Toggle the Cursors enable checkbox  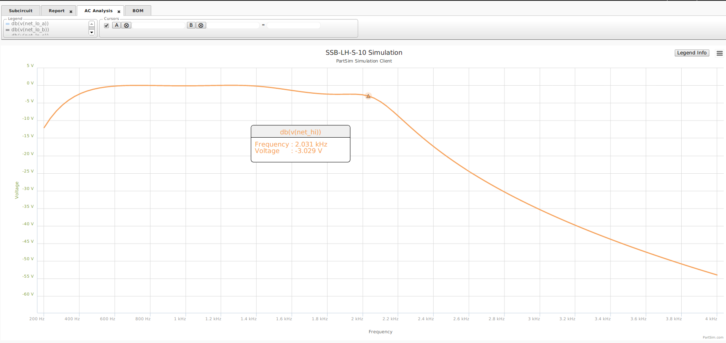[107, 25]
